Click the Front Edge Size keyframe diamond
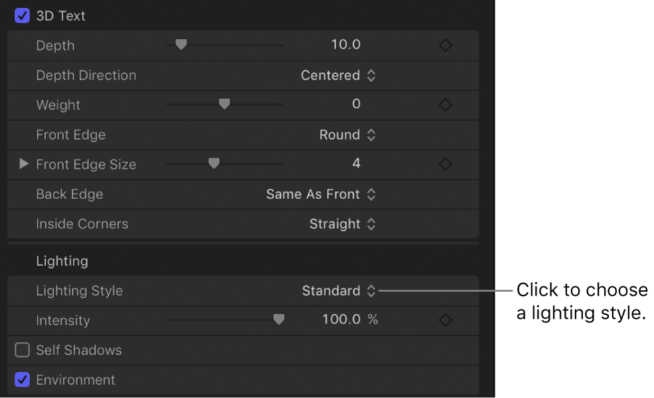 click(x=445, y=164)
